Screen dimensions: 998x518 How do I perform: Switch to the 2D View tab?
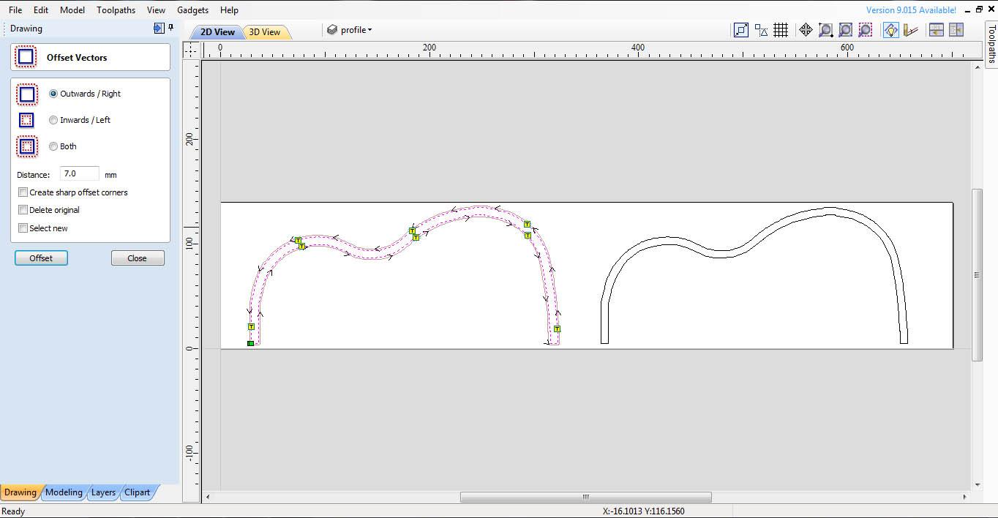coord(217,32)
